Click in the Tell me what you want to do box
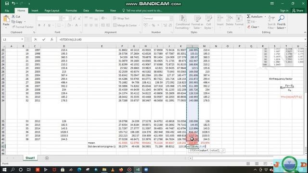308x173 pixels. (142, 11)
